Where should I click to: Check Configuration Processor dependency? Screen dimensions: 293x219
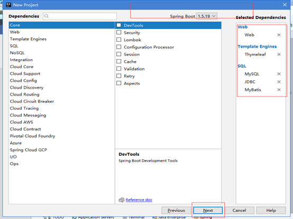119,47
